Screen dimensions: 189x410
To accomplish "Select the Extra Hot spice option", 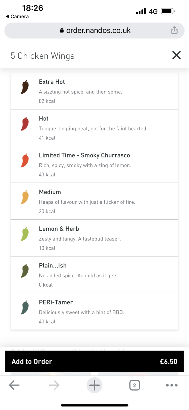I will pos(94,91).
